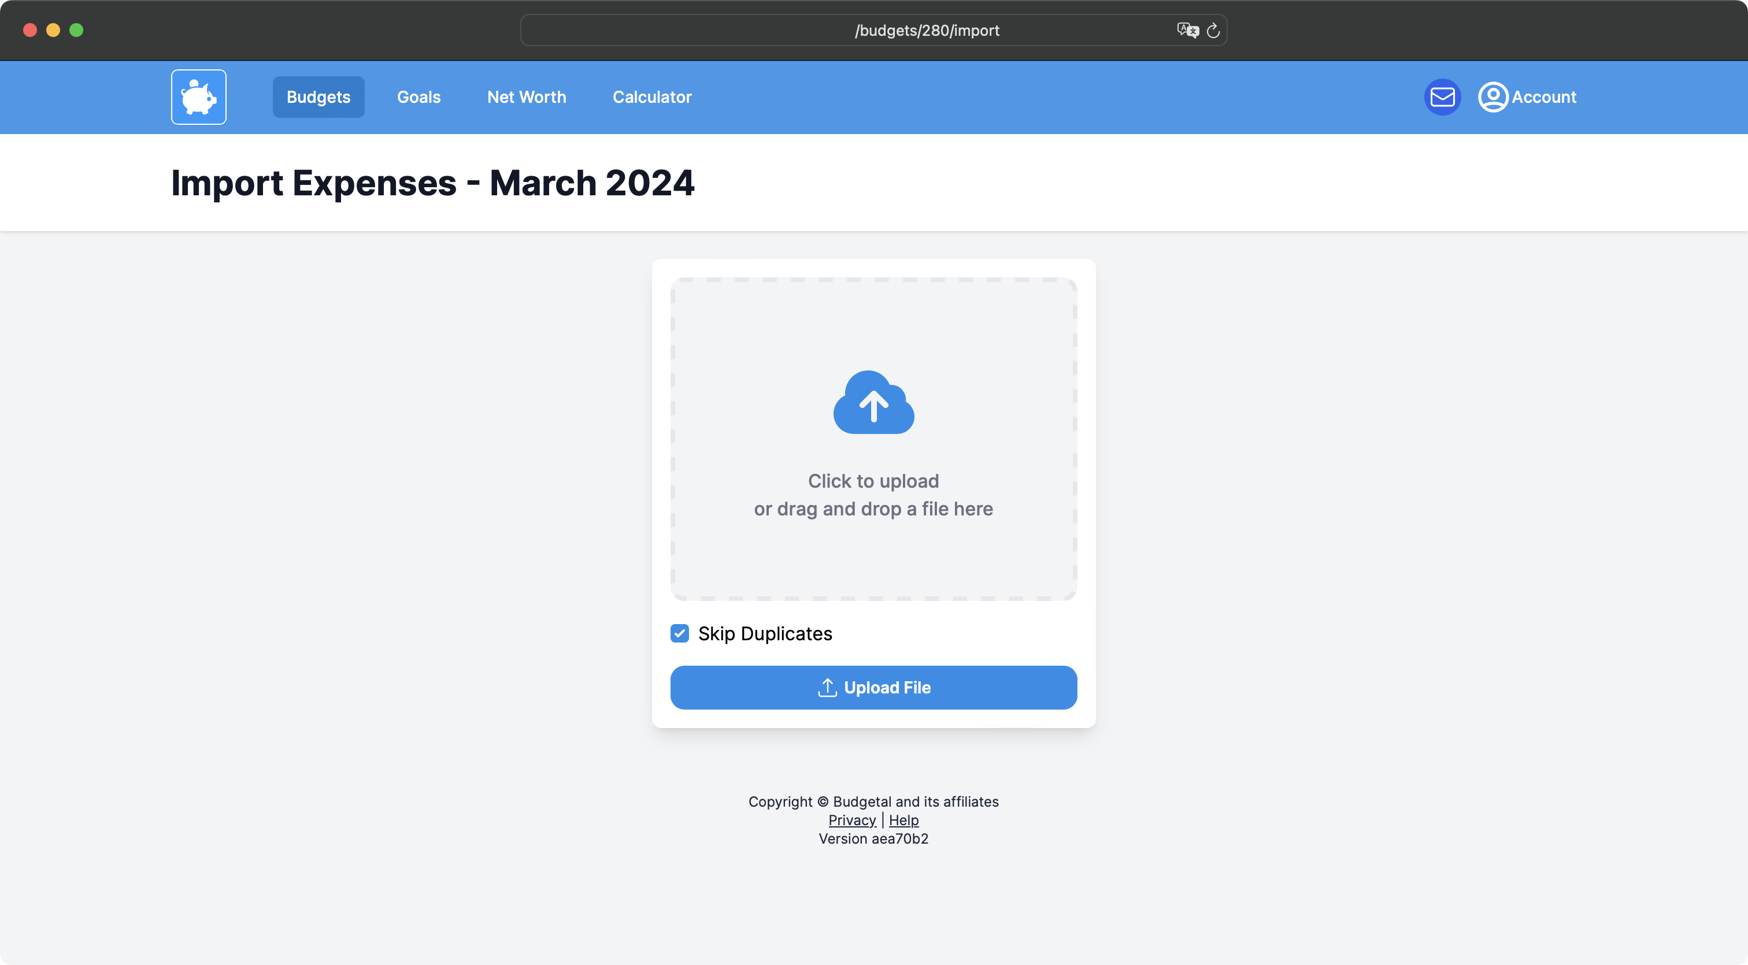Click the piggy bank logo icon
Screen dimensions: 1748x965
tap(198, 97)
